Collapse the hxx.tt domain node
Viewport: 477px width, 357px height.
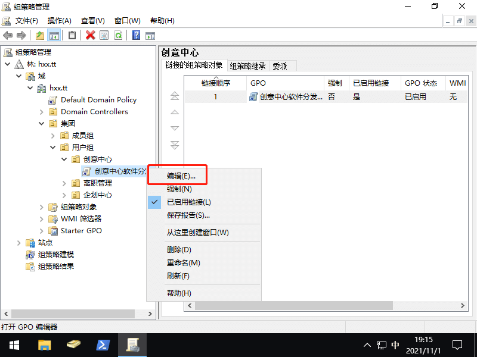(x=30, y=88)
